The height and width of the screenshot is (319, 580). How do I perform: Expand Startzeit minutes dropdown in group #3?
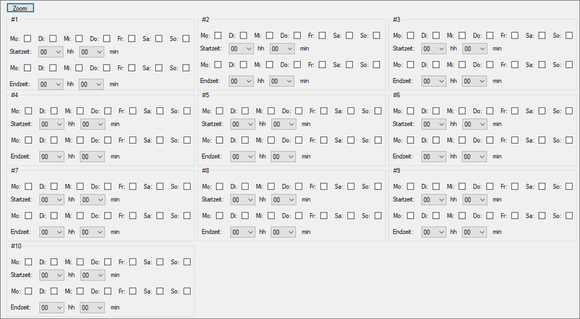475,49
